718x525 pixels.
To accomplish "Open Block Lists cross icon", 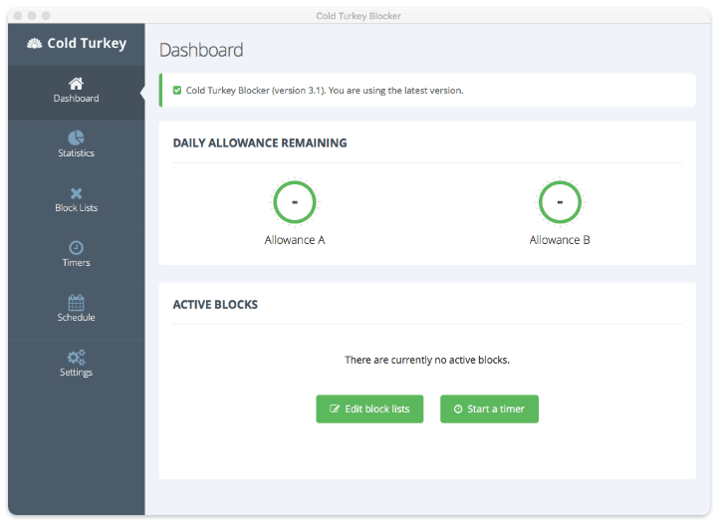I will (x=76, y=193).
